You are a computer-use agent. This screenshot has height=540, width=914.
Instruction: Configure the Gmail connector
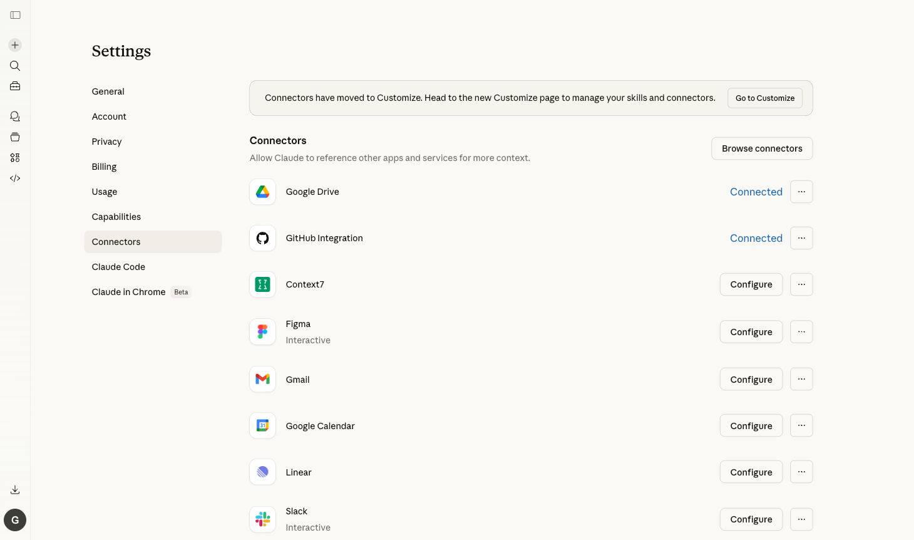coord(751,380)
